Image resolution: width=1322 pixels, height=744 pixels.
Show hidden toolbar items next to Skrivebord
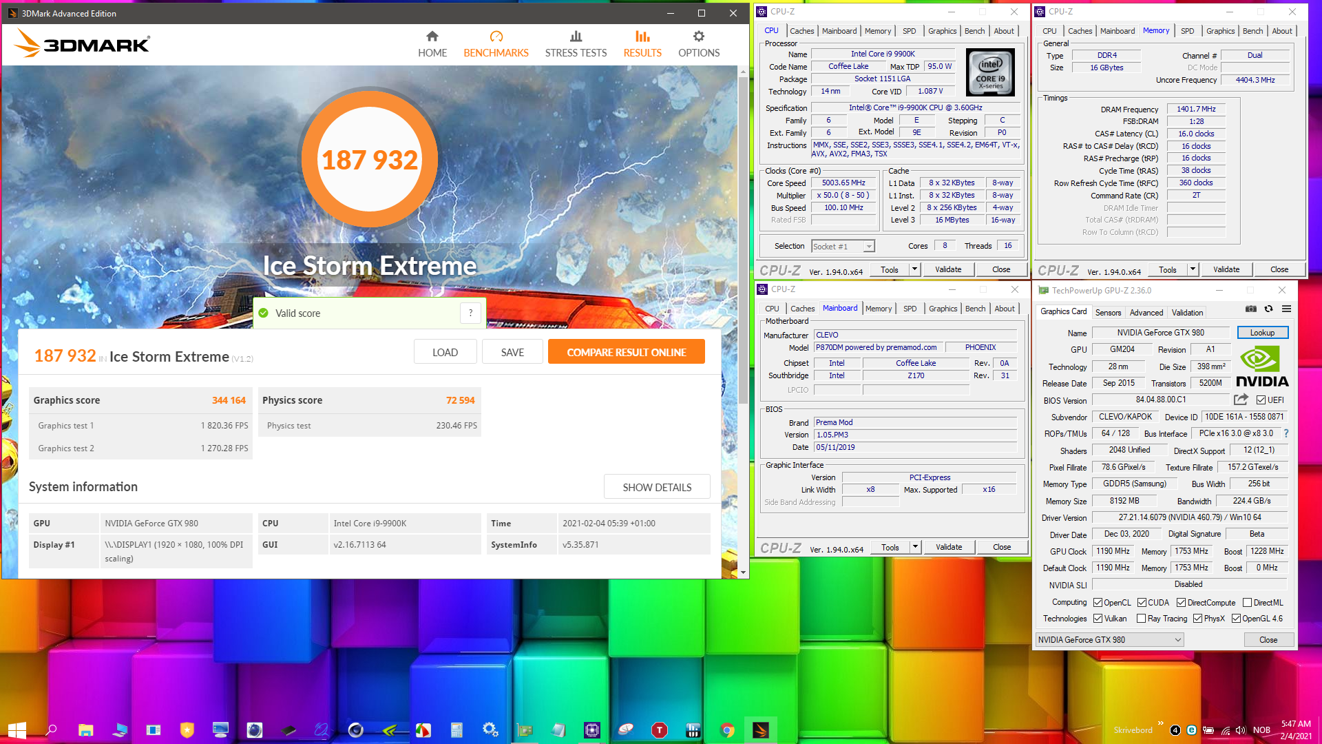click(x=1160, y=724)
